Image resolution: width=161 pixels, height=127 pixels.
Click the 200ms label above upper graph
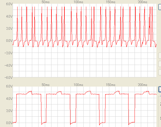coord(143,2)
